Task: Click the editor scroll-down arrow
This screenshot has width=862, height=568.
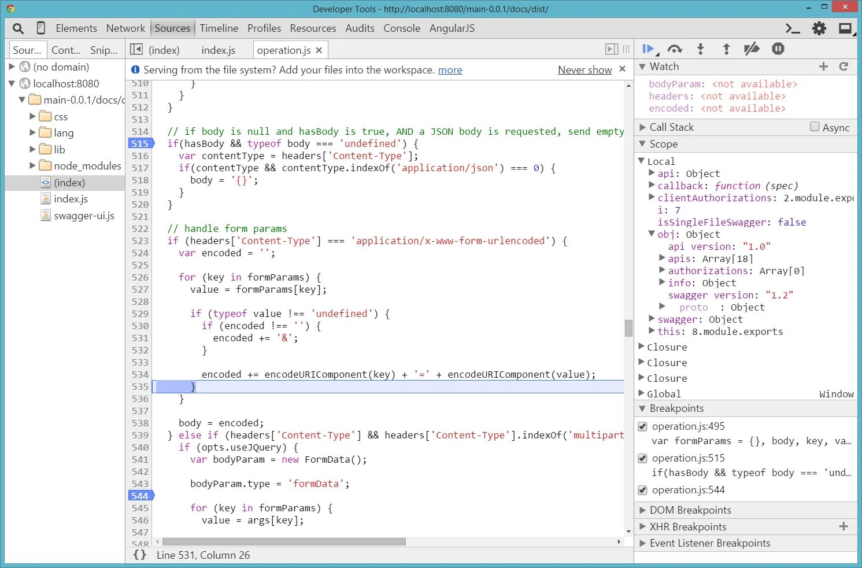Action: [628, 532]
